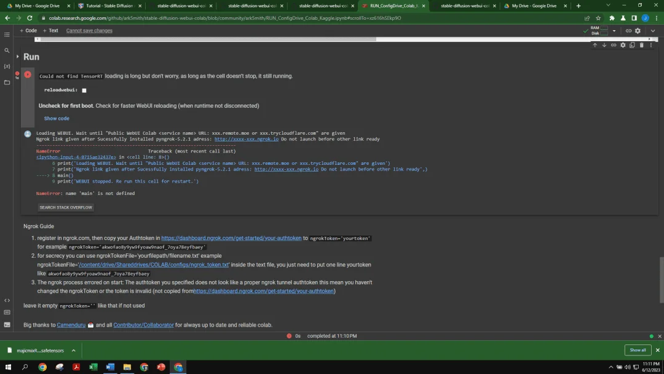Copy link to cell in cell toolbar
Screen dimensions: 664x374
(x=613, y=46)
